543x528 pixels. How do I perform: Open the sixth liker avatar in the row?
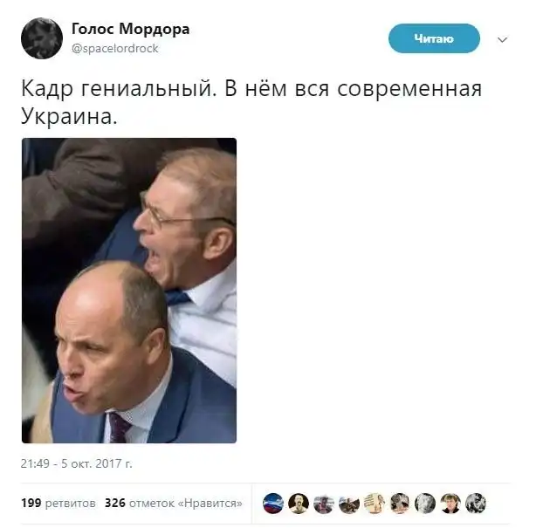[x=400, y=503]
